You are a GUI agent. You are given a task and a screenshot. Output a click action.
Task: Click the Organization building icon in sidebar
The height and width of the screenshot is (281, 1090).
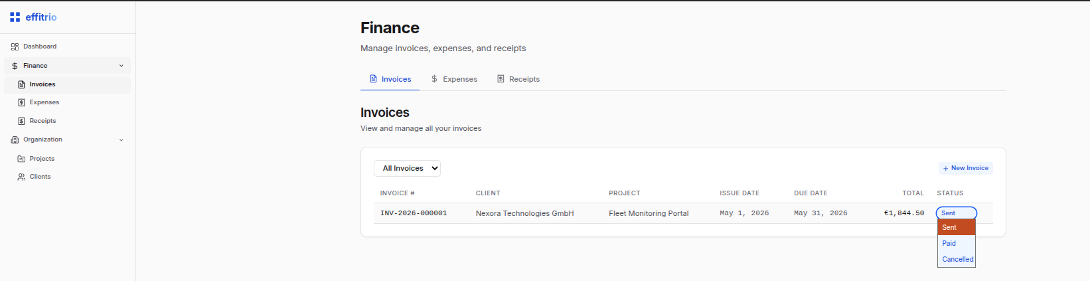(15, 140)
